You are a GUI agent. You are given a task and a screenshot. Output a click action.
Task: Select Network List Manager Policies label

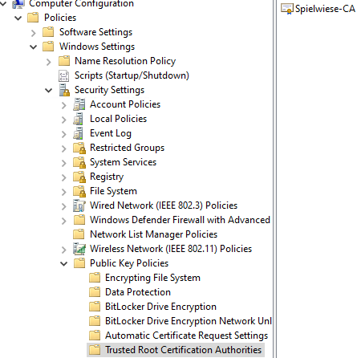point(153,234)
